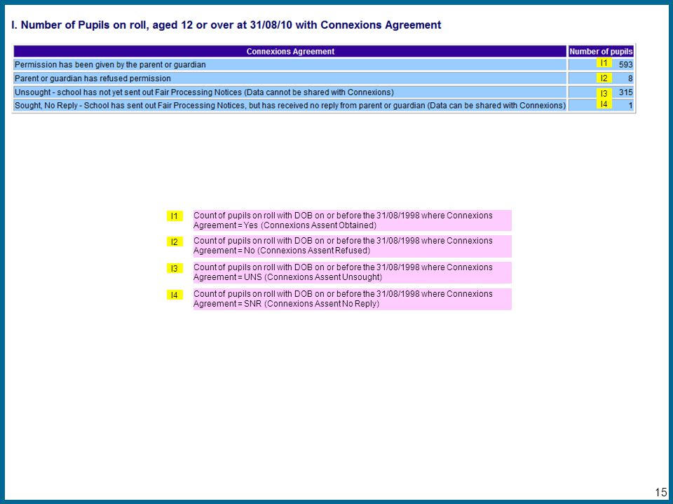Click the value 315 in the table
Screen dimensions: 673x504
coord(625,92)
